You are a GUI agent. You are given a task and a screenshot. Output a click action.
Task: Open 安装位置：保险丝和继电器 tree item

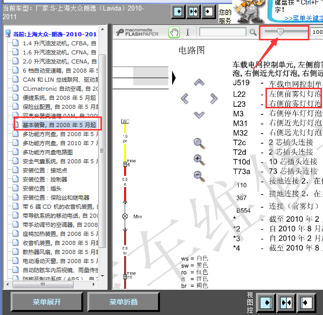(56, 198)
